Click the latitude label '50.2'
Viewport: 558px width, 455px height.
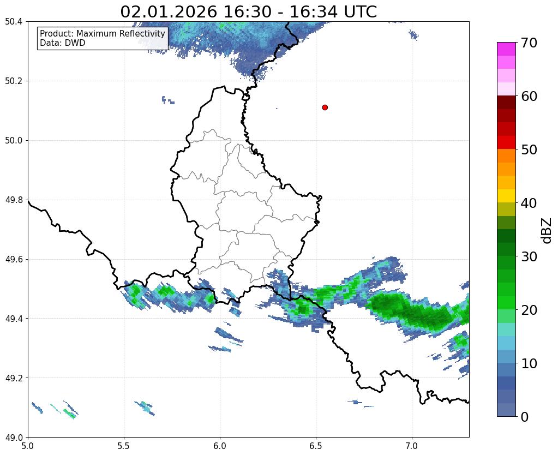[x=14, y=81]
